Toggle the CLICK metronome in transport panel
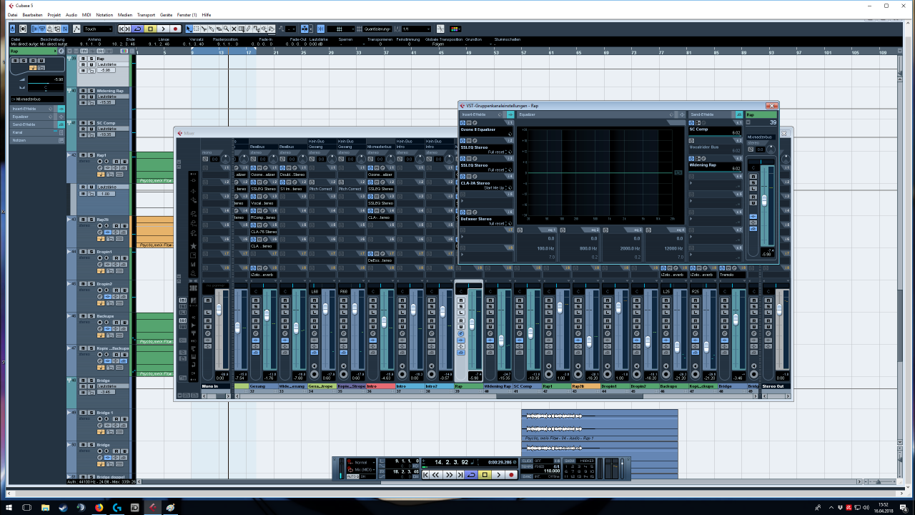This screenshot has height=515, width=915. click(527, 461)
